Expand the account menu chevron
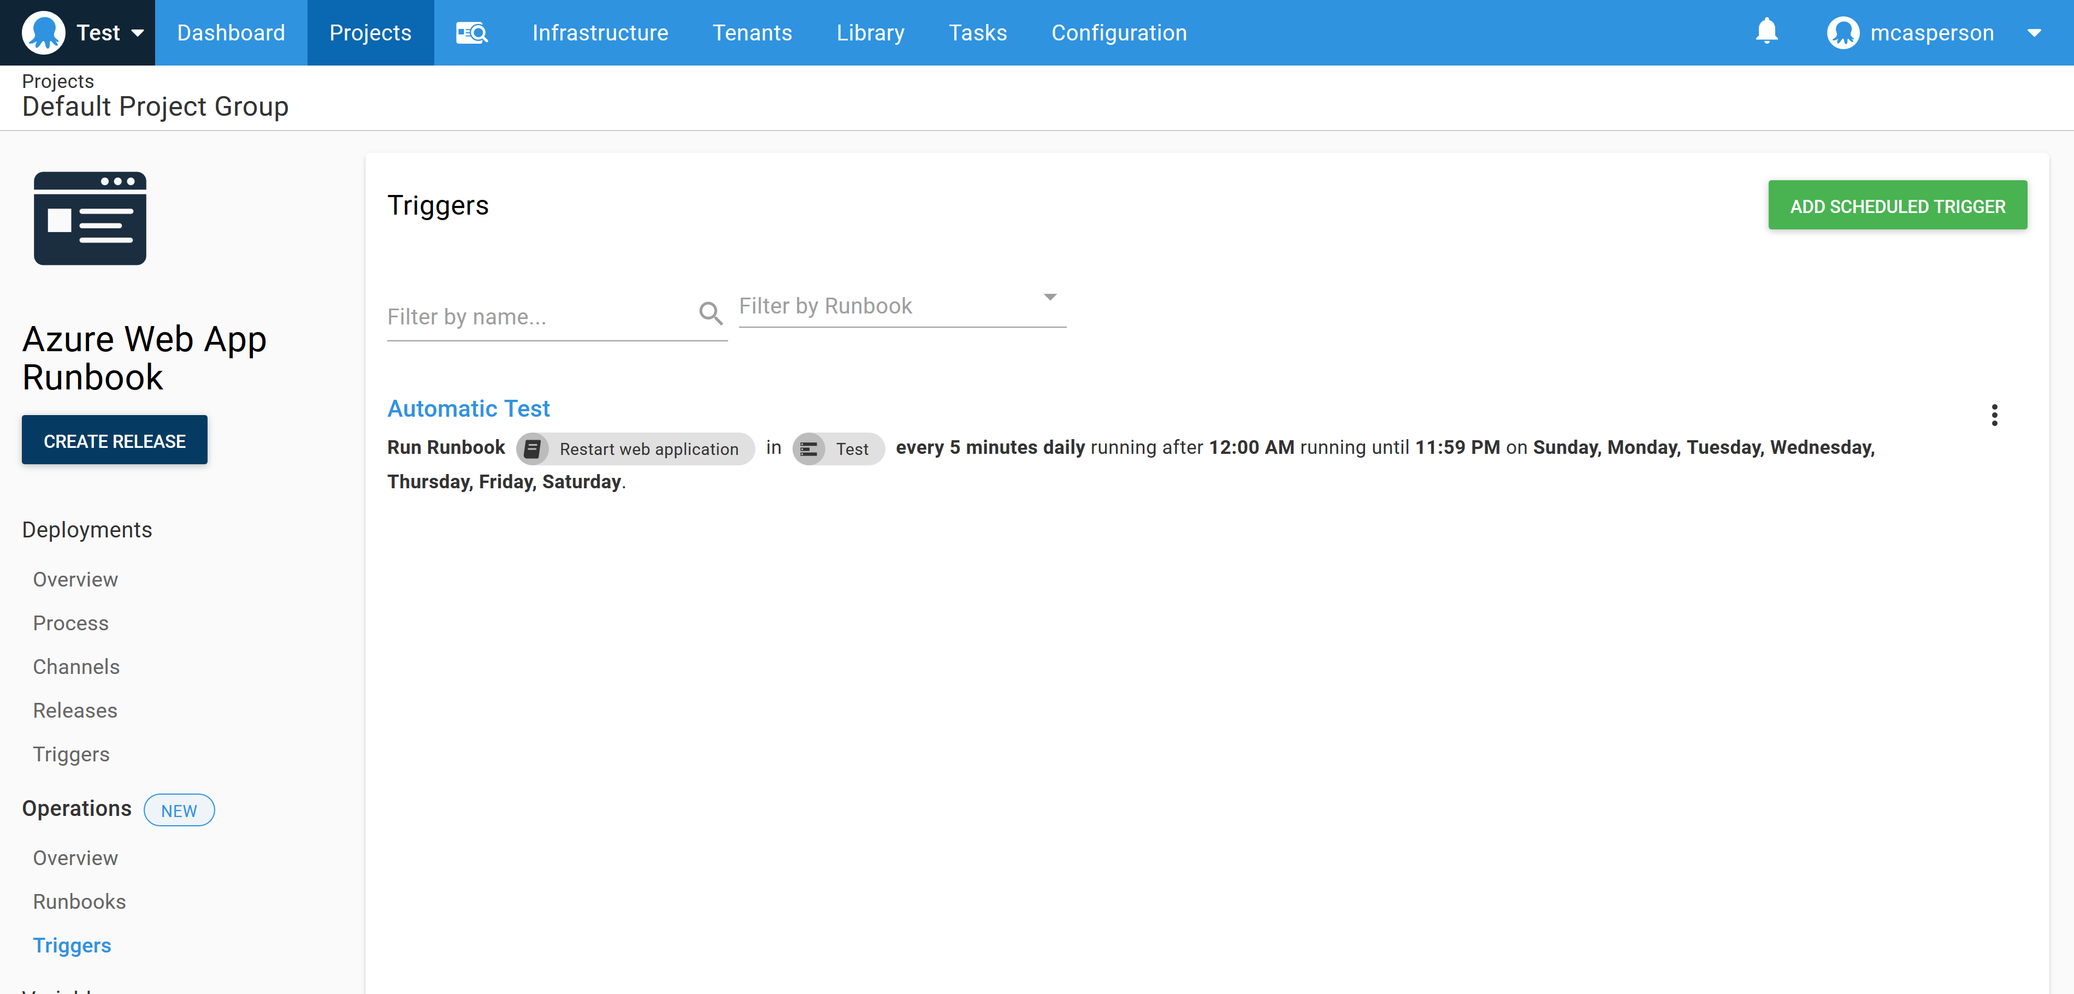Image resolution: width=2074 pixels, height=994 pixels. pos(2035,32)
